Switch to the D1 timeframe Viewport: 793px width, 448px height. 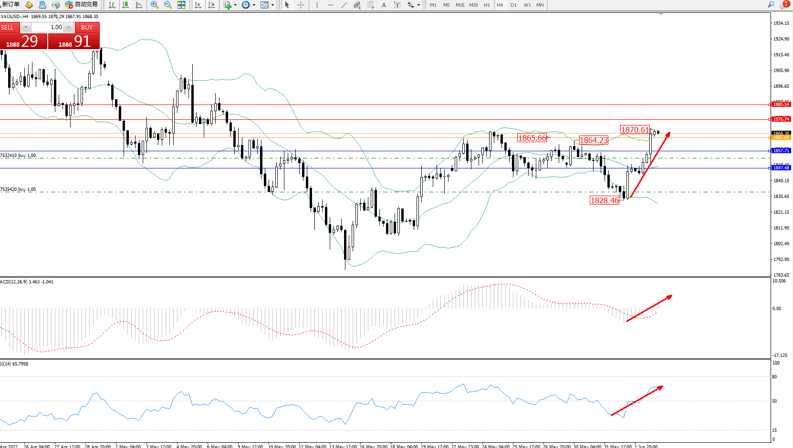(x=513, y=5)
